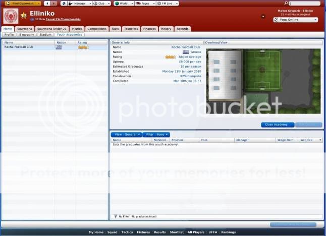Image resolution: width=326 pixels, height=236 pixels.
Task: Click the home icon in toolbar
Action: click(64, 4)
